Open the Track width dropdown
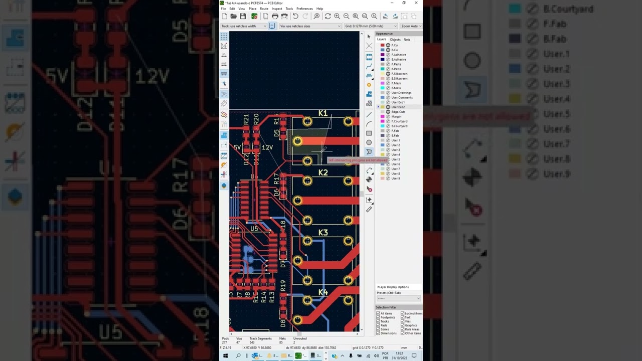Screen dimensions: 642x361 tap(243, 26)
